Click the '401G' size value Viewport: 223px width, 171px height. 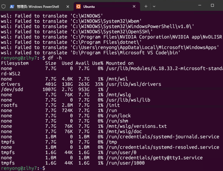51,84
